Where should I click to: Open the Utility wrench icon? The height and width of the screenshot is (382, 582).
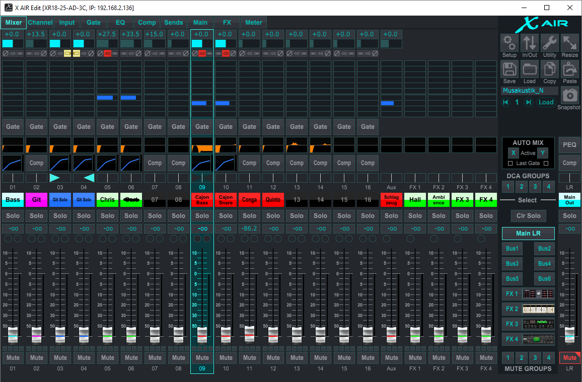[549, 43]
